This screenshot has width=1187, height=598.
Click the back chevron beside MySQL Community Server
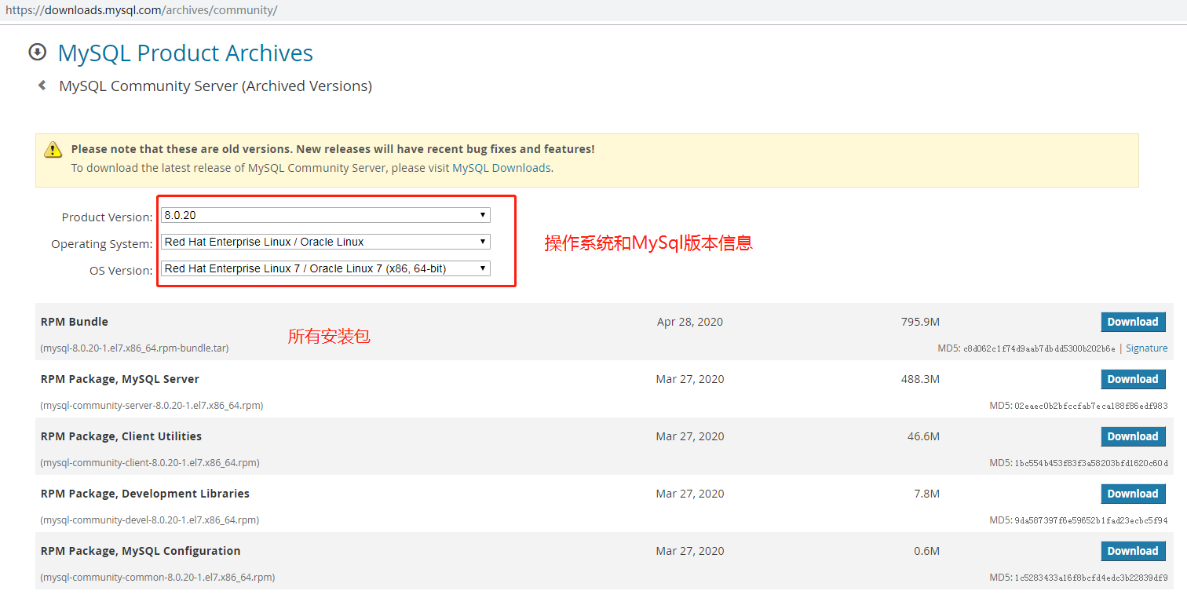[x=42, y=86]
